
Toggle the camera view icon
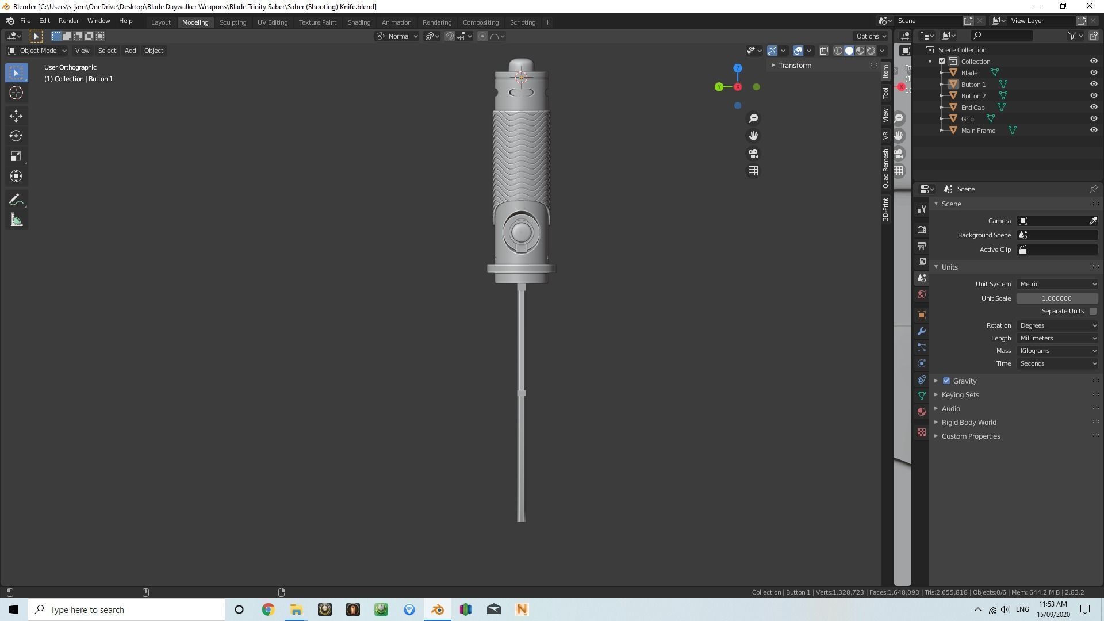(x=753, y=154)
